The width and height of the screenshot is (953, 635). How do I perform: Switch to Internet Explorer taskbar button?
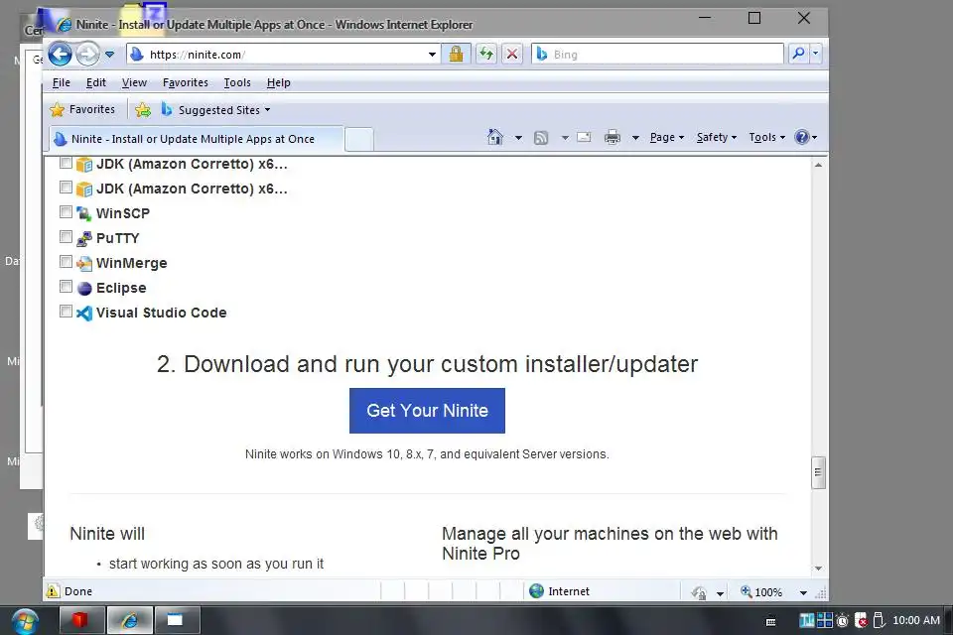(x=130, y=620)
